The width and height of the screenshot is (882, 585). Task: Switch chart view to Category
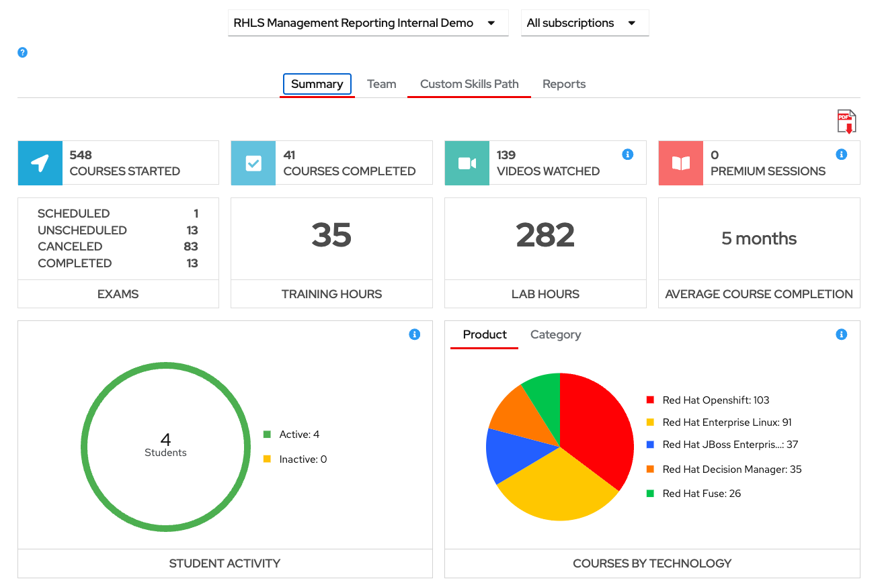click(555, 334)
